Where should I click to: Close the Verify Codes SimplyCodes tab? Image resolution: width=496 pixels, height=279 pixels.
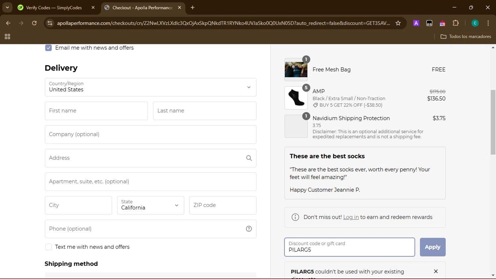(93, 8)
